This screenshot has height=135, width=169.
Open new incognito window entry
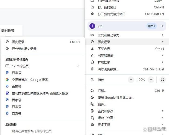pos(127,14)
